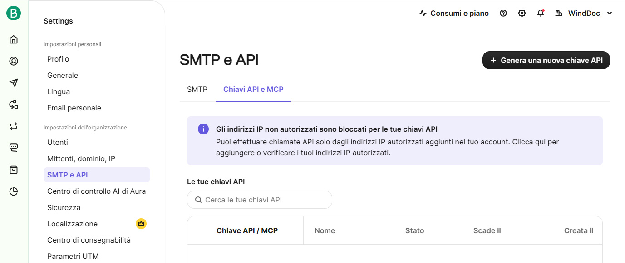View notifications bell icon
Image resolution: width=625 pixels, height=263 pixels.
pos(541,14)
